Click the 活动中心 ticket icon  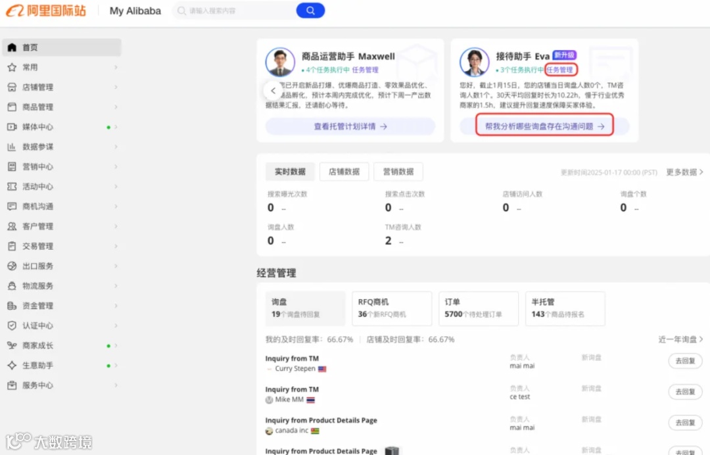click(x=12, y=187)
